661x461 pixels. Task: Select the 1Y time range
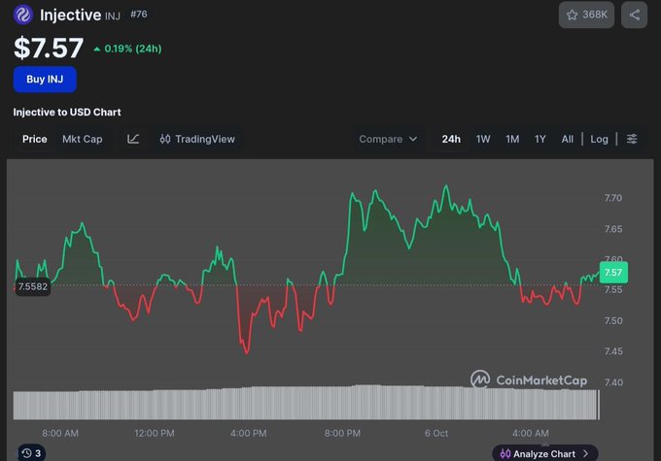pos(540,139)
